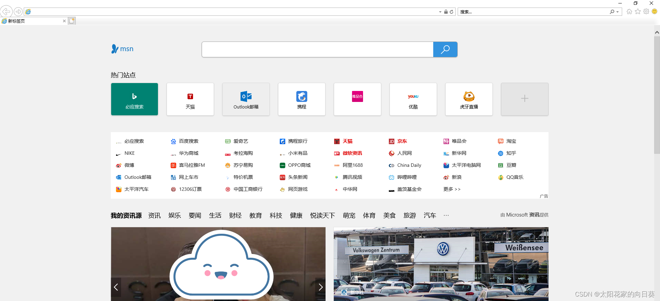Click the blue MSN search button
The height and width of the screenshot is (301, 660).
[x=445, y=49]
